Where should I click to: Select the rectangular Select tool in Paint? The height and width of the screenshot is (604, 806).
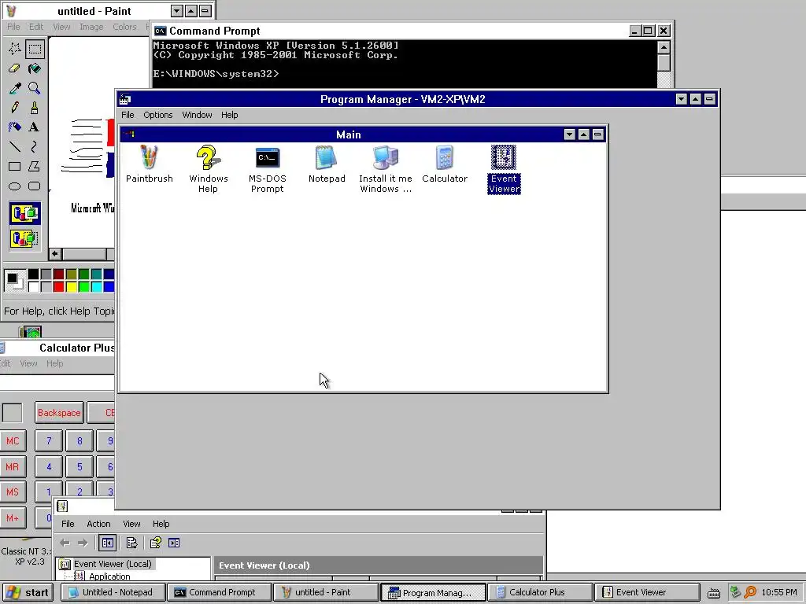35,49
